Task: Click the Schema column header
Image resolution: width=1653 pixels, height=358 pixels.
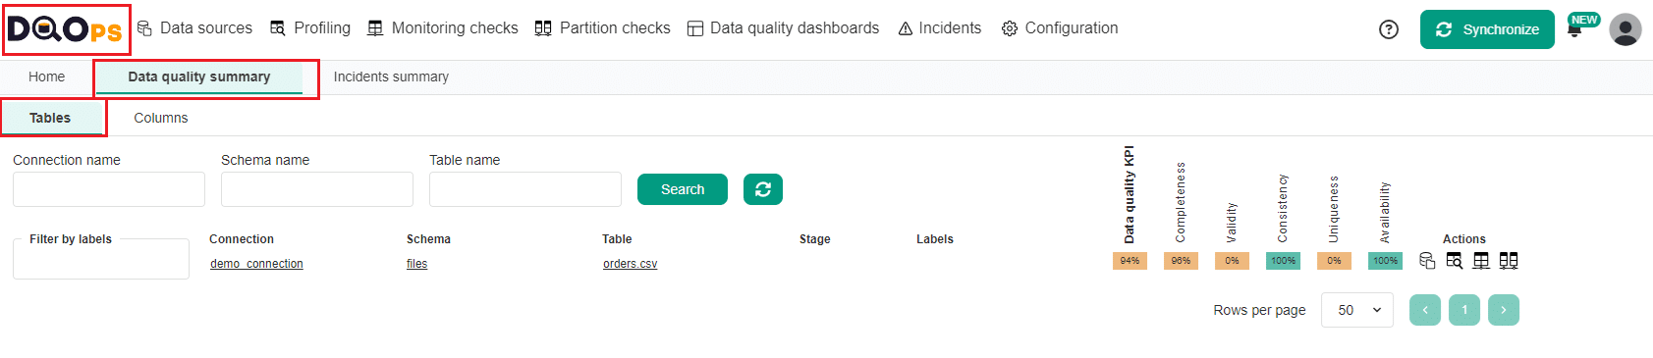Action: [428, 239]
